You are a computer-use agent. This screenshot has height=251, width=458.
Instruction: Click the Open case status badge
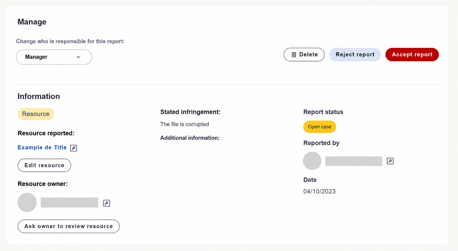click(319, 127)
